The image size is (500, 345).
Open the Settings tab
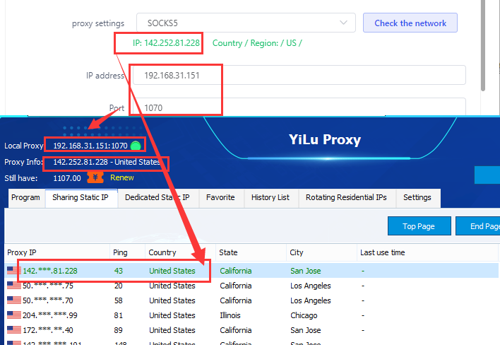417,197
